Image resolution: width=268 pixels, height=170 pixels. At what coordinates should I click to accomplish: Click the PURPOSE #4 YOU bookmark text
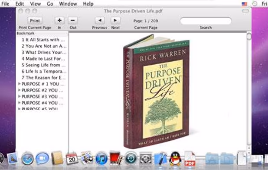click(42, 103)
